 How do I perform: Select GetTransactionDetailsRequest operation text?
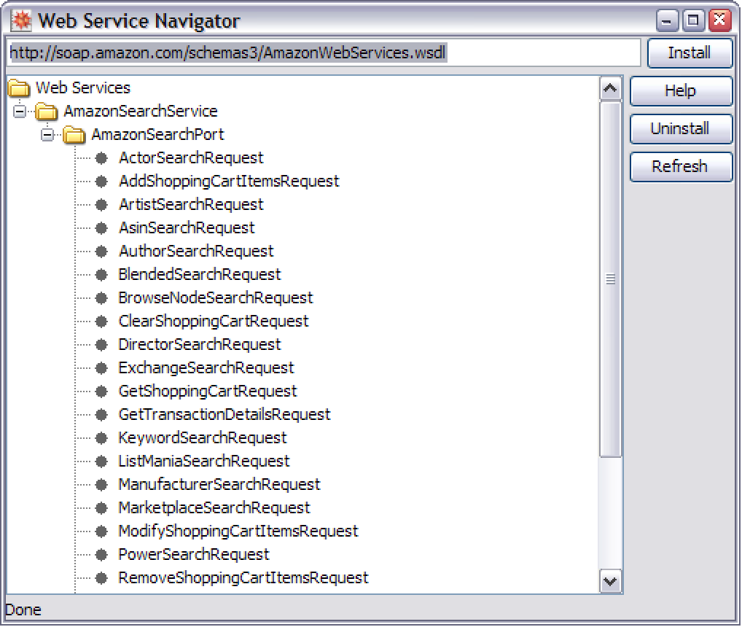224,415
